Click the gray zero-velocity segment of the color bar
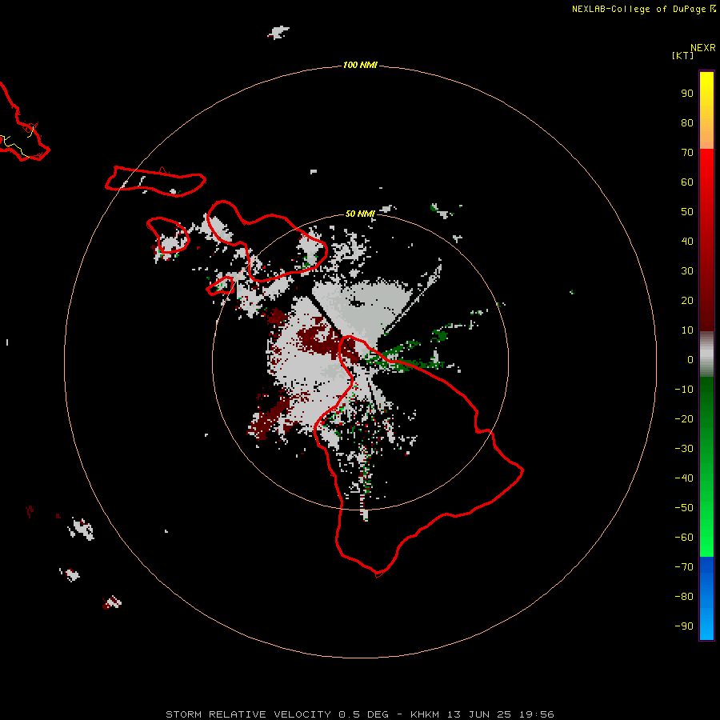 click(706, 354)
